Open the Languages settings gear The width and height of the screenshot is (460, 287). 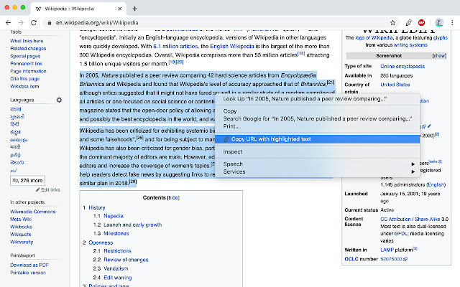[59, 100]
